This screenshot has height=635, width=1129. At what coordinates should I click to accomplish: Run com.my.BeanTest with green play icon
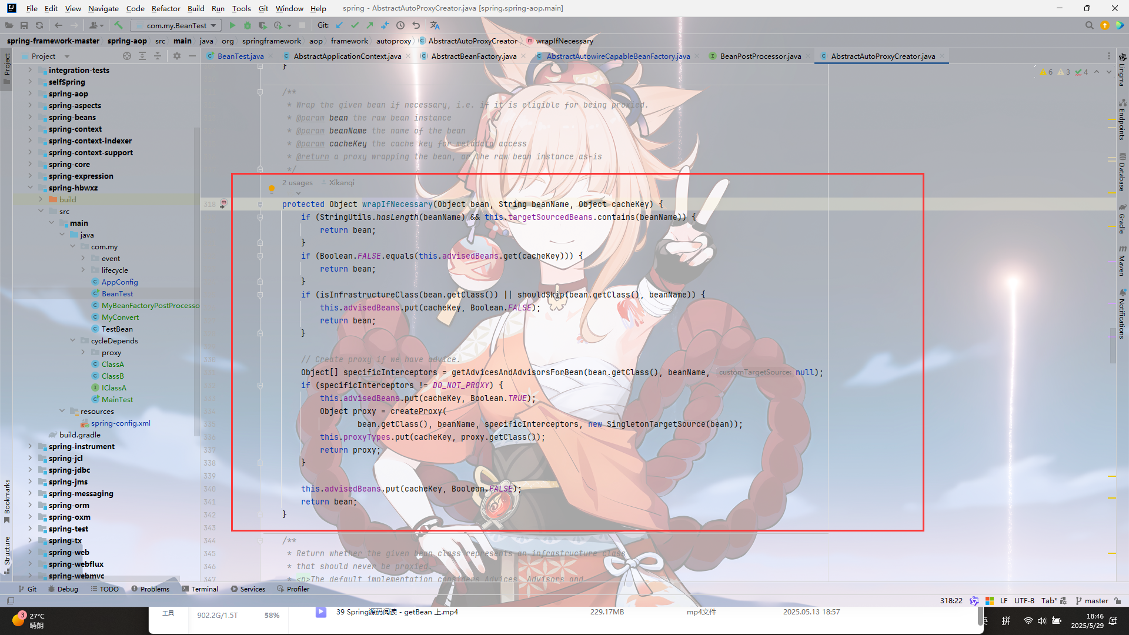[x=232, y=25]
